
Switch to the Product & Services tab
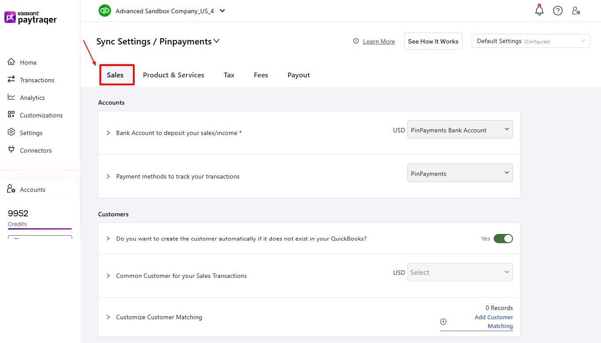pyautogui.click(x=173, y=75)
